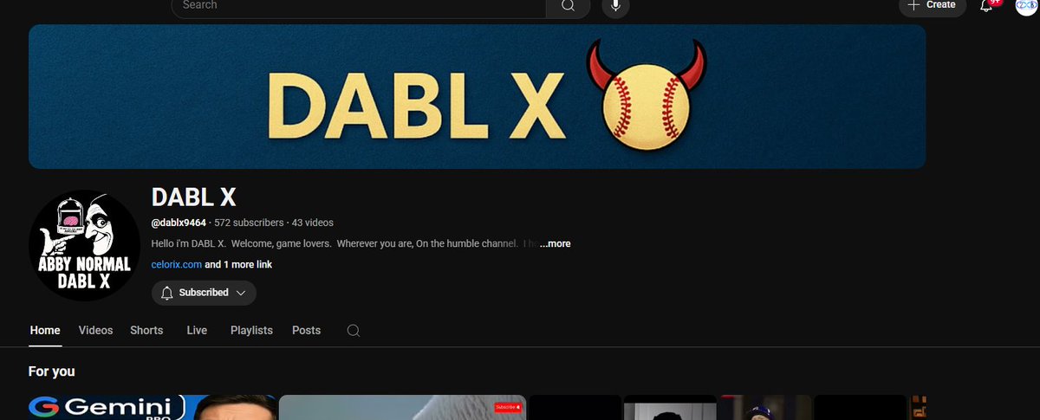Click the Abby Normal DABL X channel avatar
Viewport: 1040px width, 420px height.
tap(84, 245)
